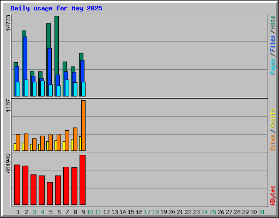Click the orange sites bar for day 8
This screenshot has height=218, width=279.
click(75, 139)
